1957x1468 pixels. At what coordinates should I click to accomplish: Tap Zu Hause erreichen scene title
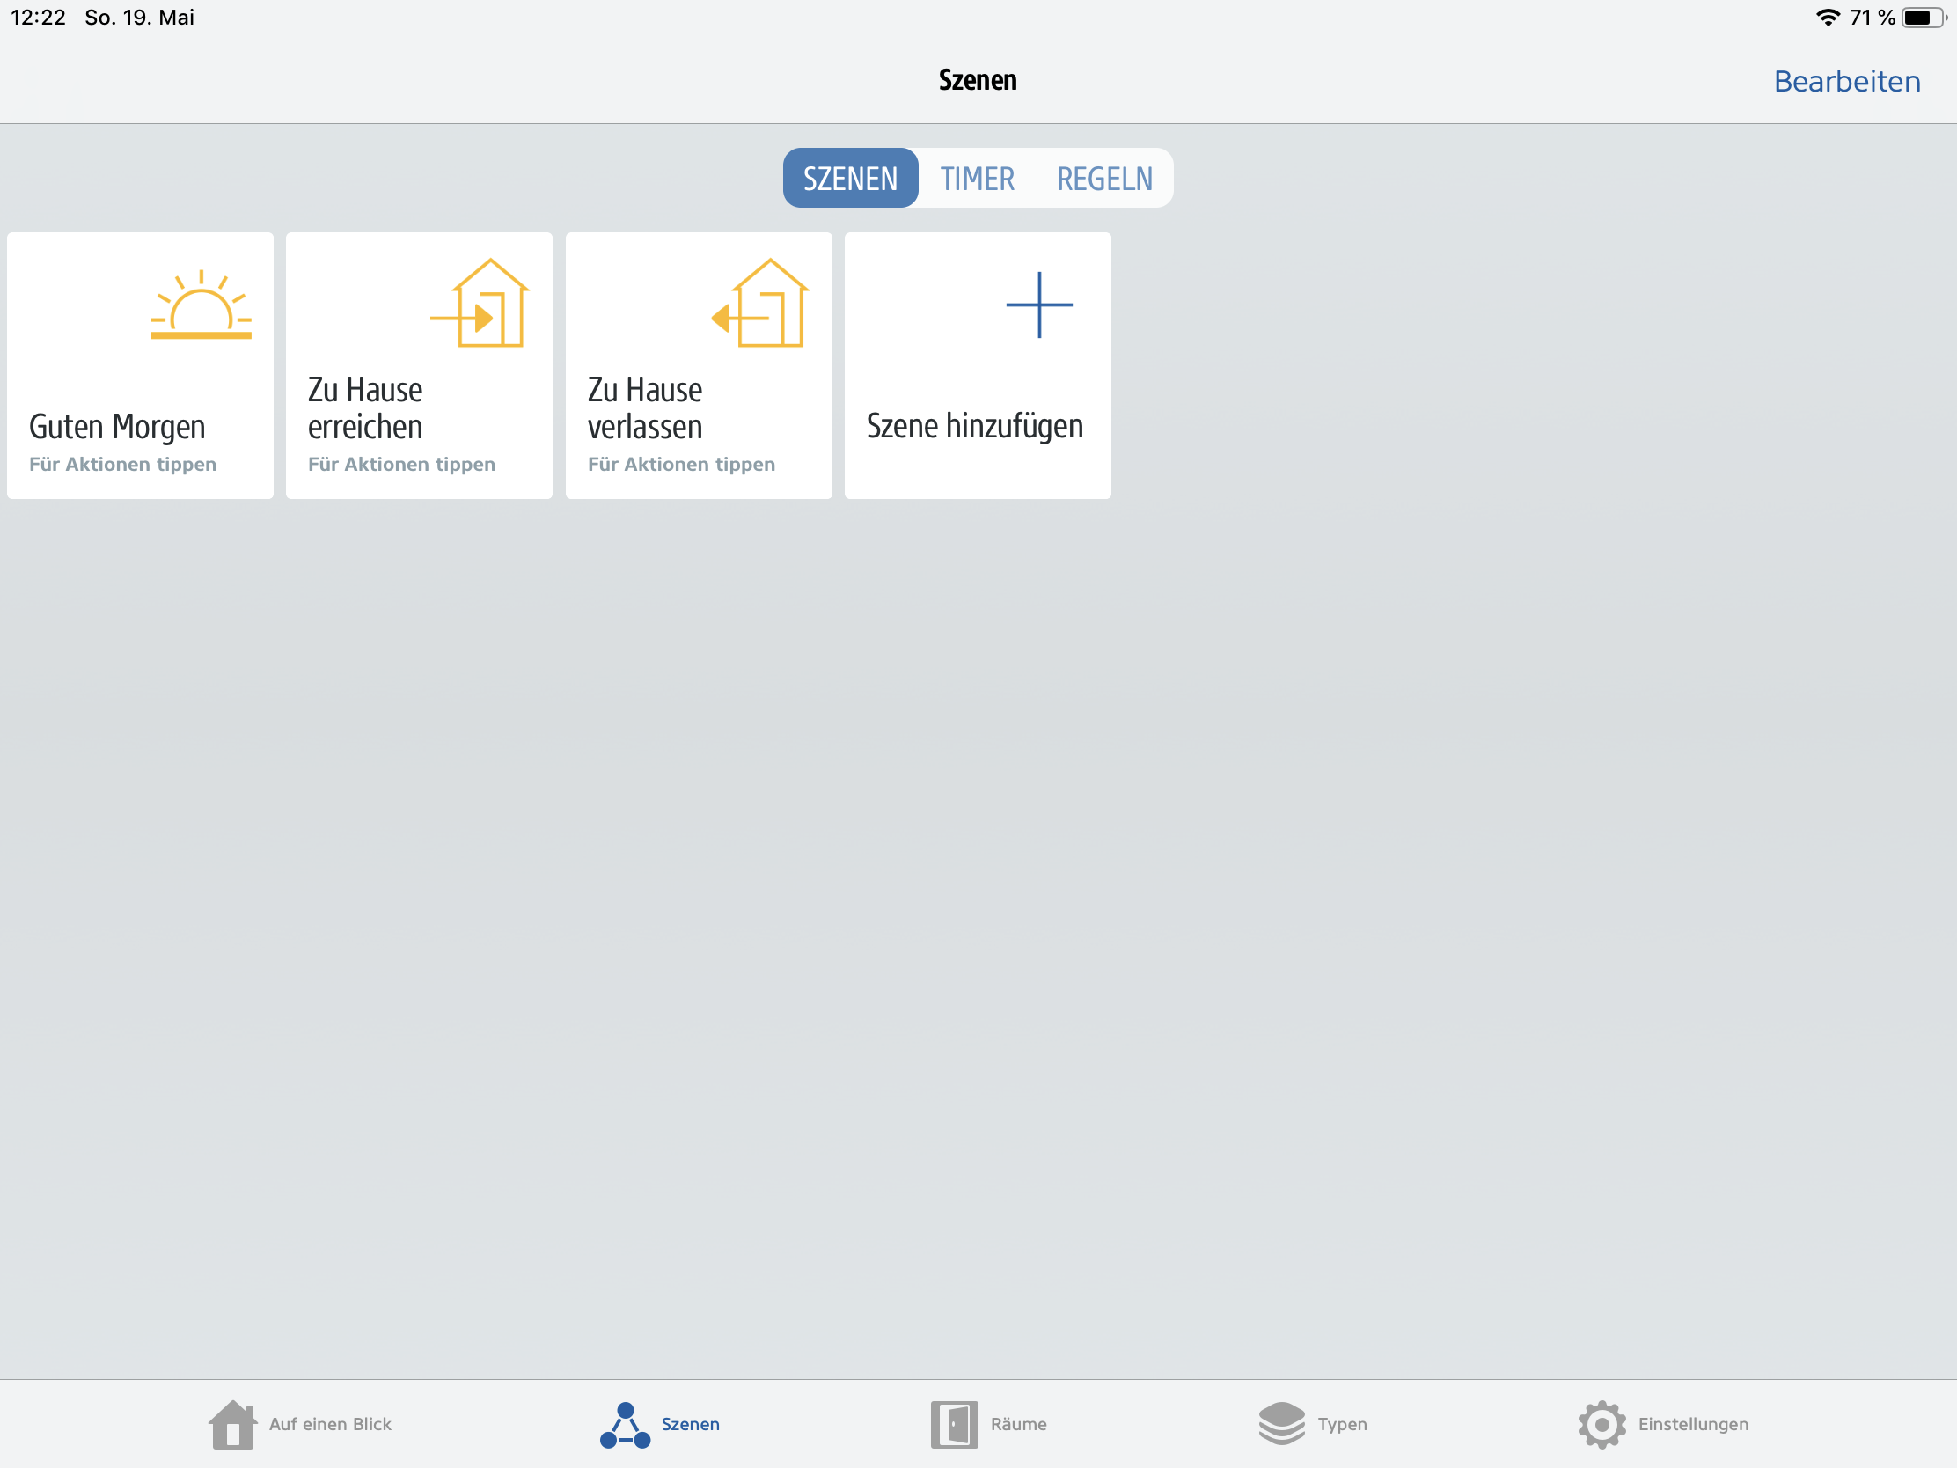pyautogui.click(x=364, y=408)
